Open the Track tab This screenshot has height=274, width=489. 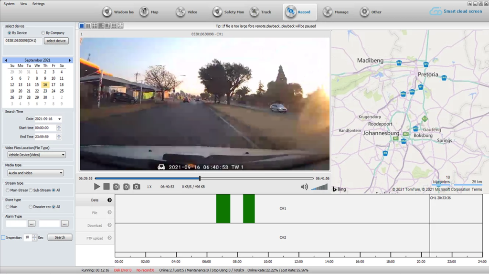pyautogui.click(x=261, y=12)
